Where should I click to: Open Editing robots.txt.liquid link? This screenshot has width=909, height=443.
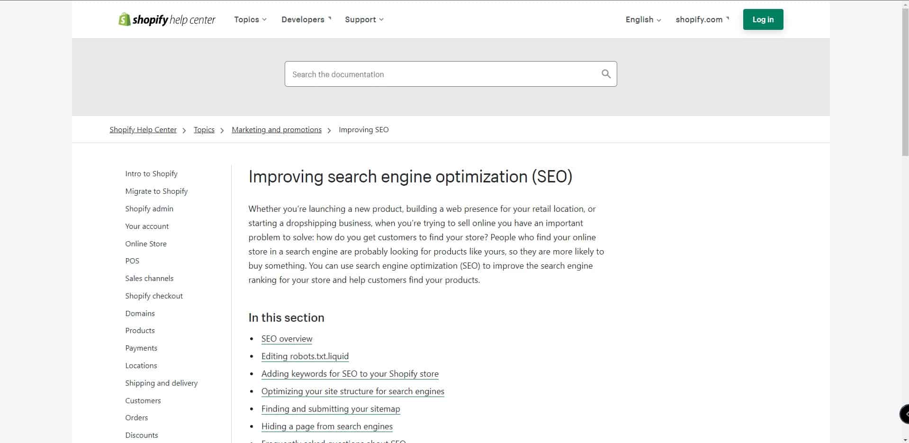pyautogui.click(x=305, y=356)
